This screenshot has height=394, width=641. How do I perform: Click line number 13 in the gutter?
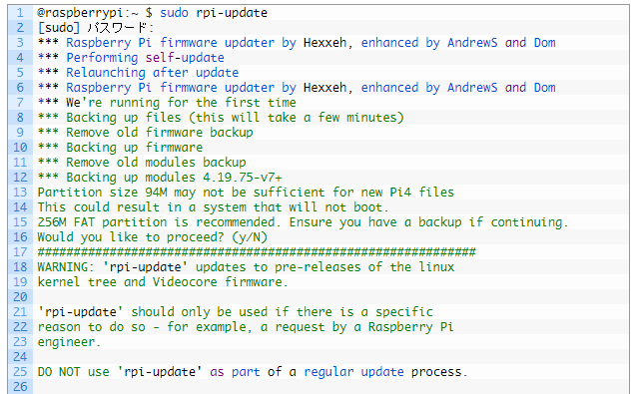(20, 193)
